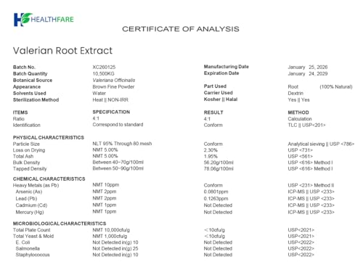Click bulk density spec 'Between 40~70g/100ml'
The image size is (363, 262).
118,162
